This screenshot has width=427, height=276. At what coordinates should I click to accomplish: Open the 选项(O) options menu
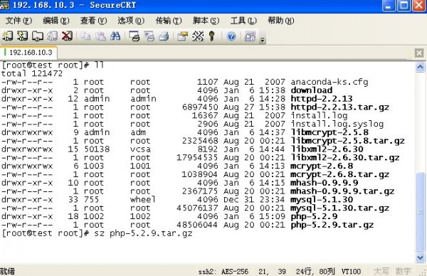[131, 21]
